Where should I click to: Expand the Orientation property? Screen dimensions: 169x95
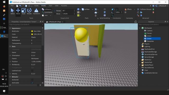[x=10, y=55]
